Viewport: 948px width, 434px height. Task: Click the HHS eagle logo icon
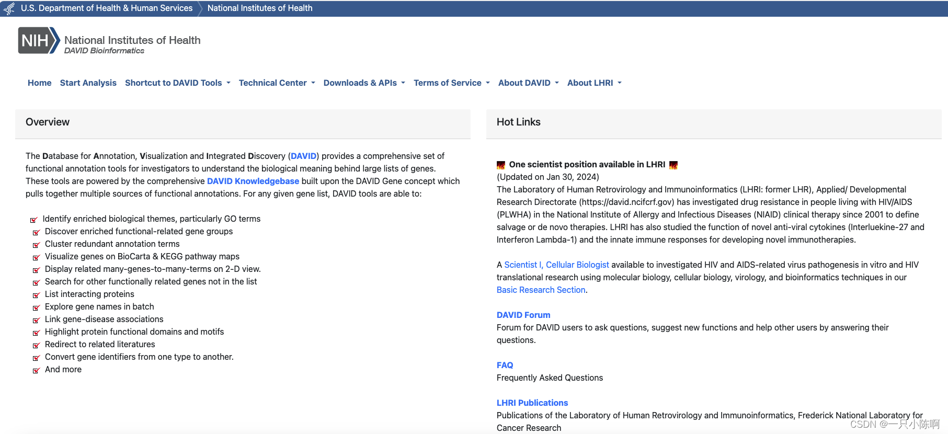(x=9, y=8)
